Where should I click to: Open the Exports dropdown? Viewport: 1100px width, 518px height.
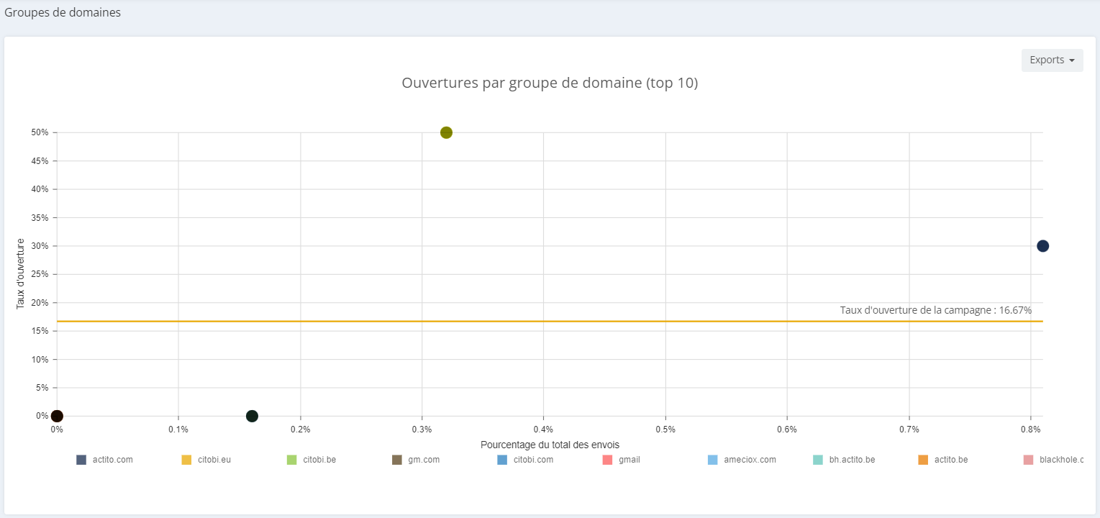coord(1052,60)
